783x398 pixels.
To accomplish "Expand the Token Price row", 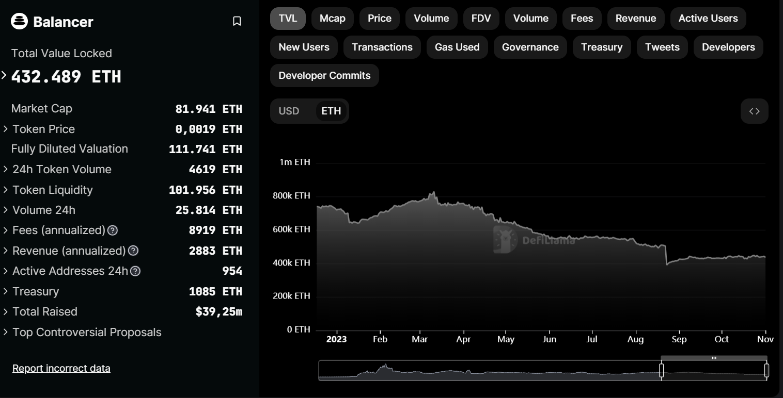I will click(x=6, y=129).
